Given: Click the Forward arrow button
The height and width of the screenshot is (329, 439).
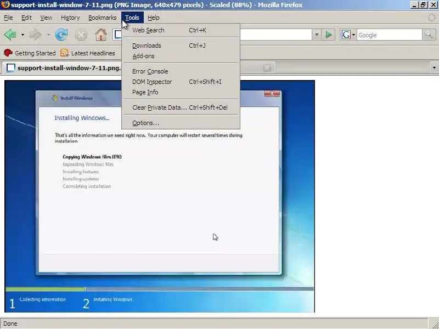Looking at the screenshot, I should (35, 35).
